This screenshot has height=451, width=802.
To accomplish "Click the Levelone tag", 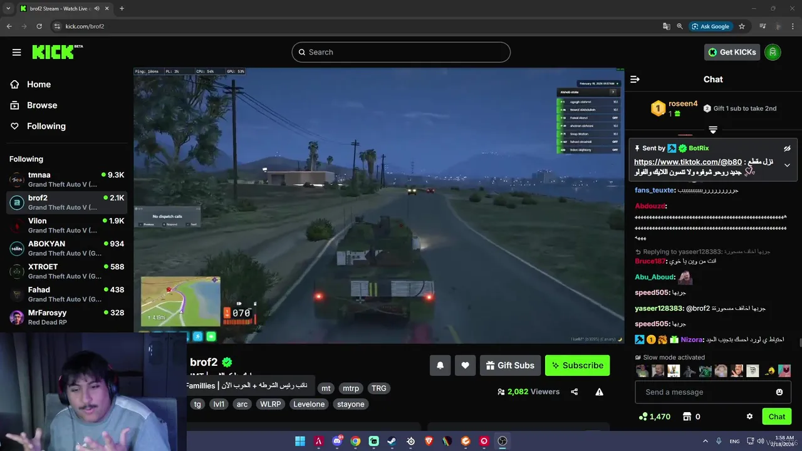I will (309, 404).
